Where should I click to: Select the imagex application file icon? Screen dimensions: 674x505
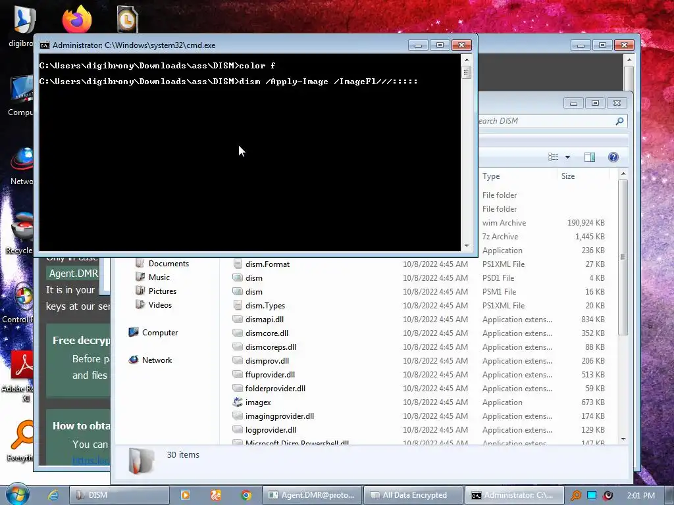coord(237,402)
